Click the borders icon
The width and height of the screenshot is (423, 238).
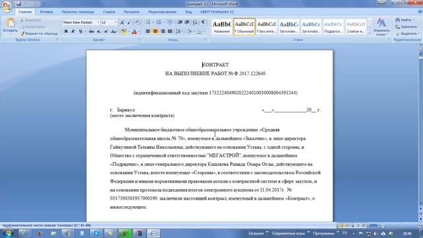pos(199,32)
